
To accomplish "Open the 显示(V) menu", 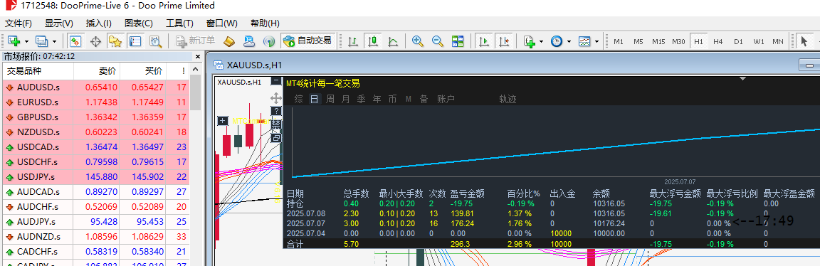I will (58, 23).
